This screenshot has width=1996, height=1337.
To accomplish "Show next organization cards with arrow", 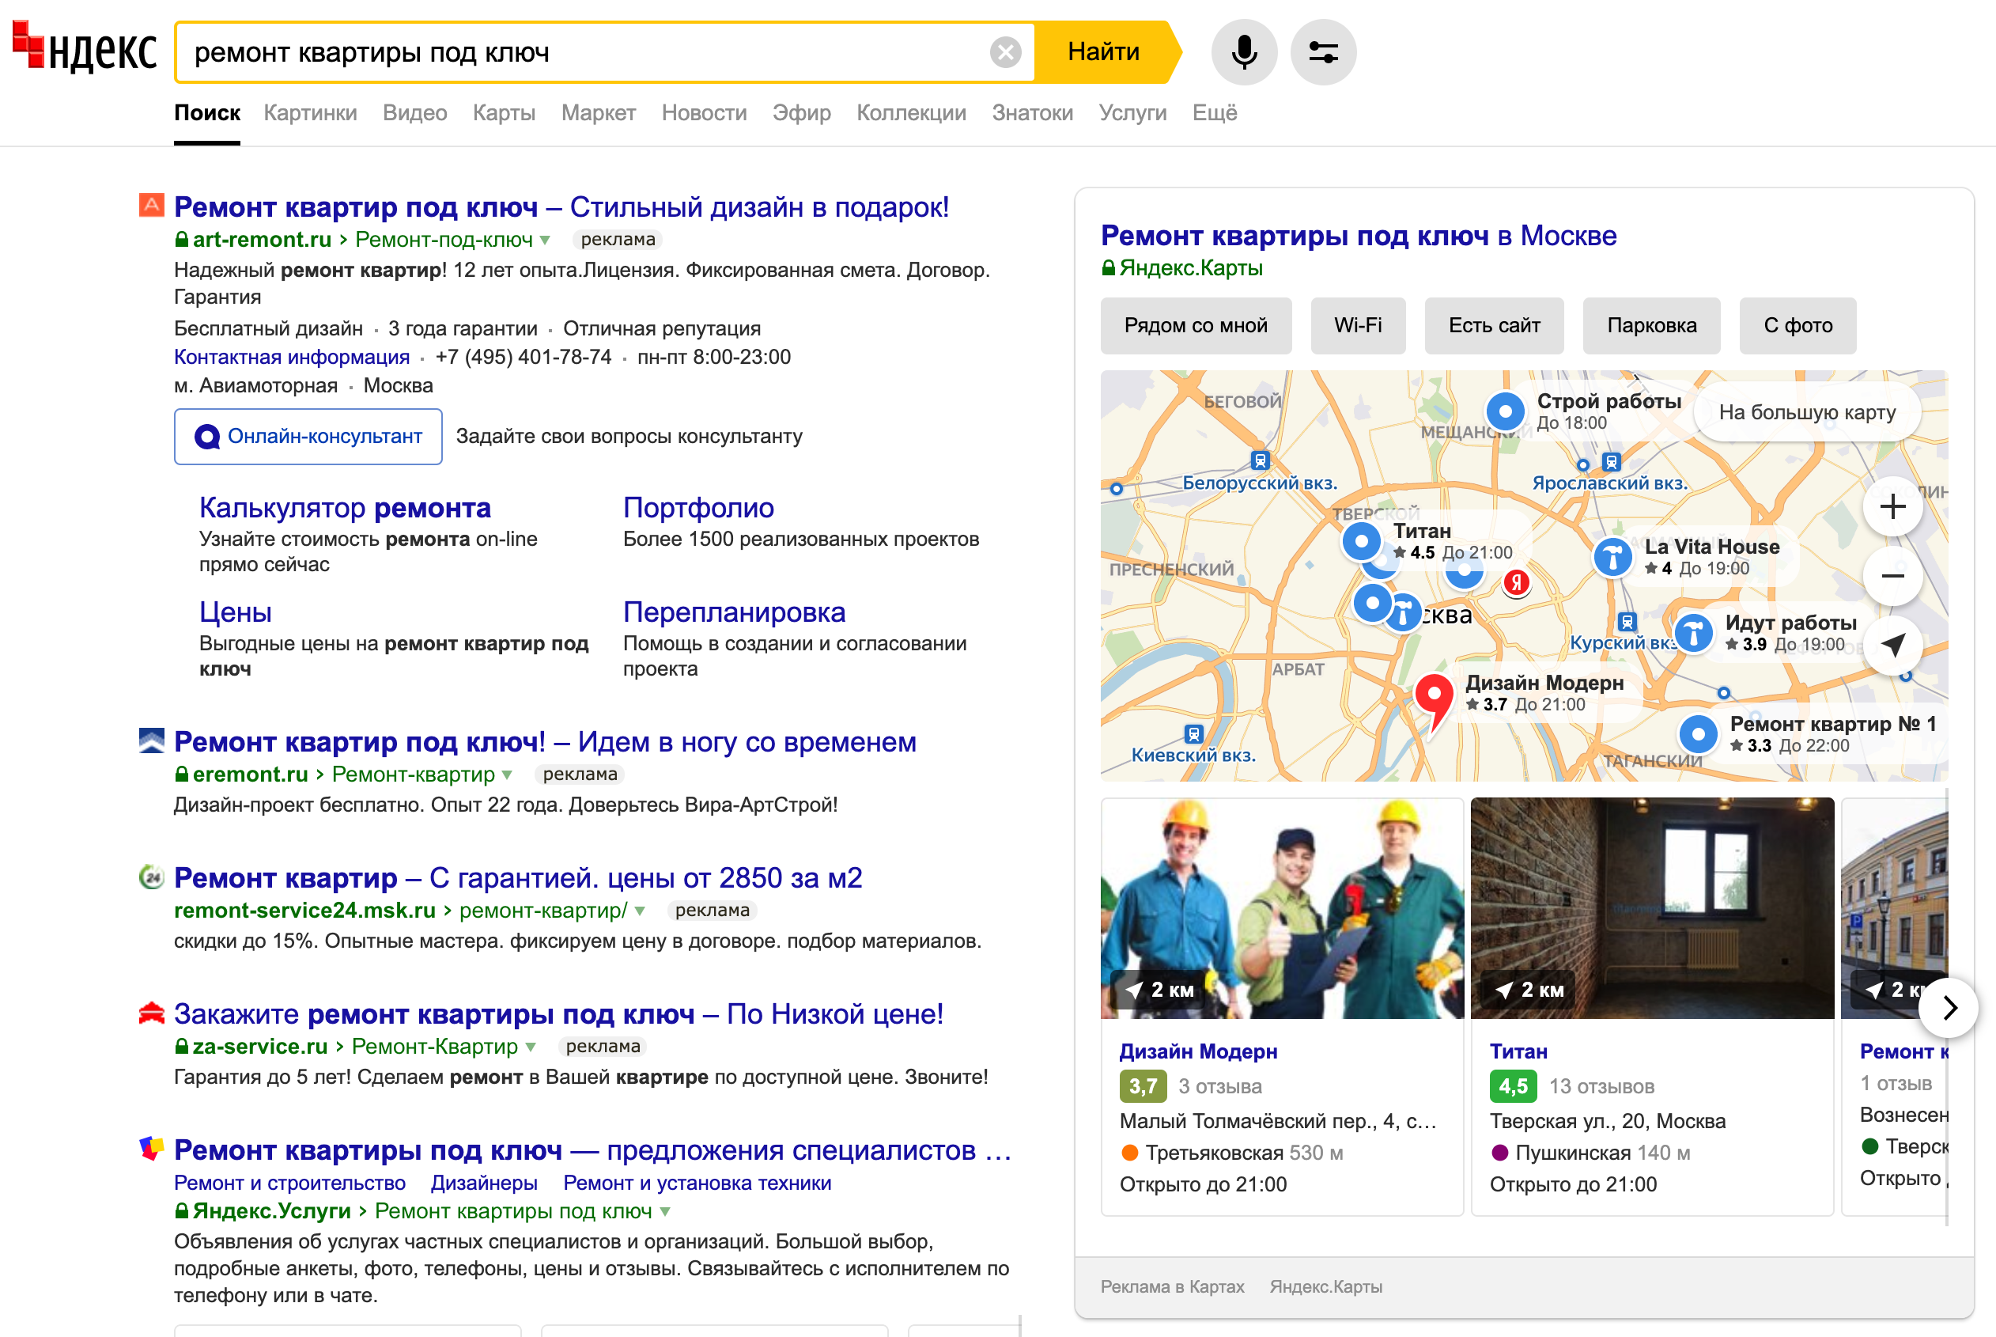I will (x=1949, y=1008).
